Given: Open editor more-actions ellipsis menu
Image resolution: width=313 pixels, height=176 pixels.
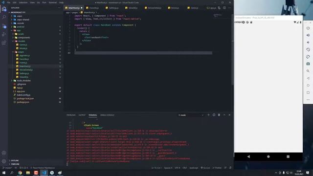Looking at the screenshot, I should point(229,8).
